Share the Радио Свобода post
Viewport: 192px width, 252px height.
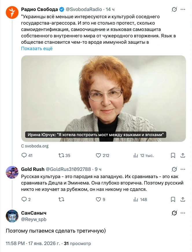182,156
